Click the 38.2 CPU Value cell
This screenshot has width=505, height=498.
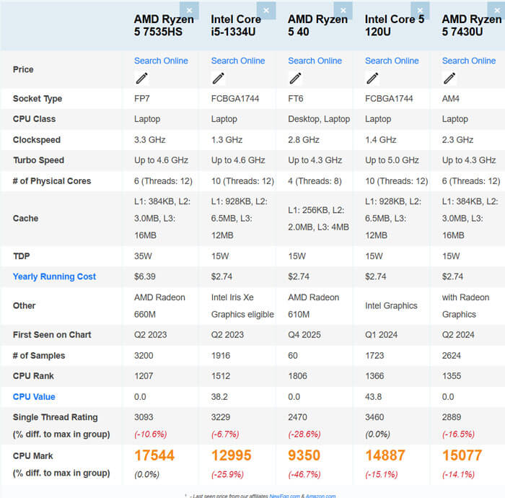219,396
